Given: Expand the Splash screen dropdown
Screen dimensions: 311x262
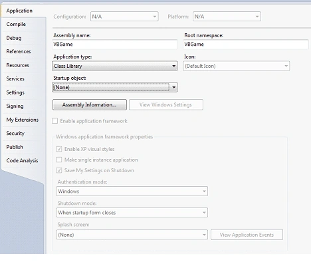Looking at the screenshot, I should tap(132, 235).
